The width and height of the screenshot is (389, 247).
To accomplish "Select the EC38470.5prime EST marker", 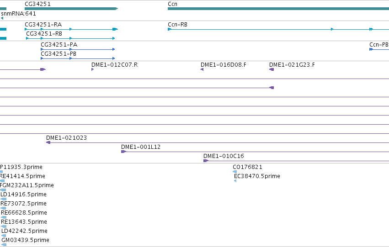I will pos(235,181).
